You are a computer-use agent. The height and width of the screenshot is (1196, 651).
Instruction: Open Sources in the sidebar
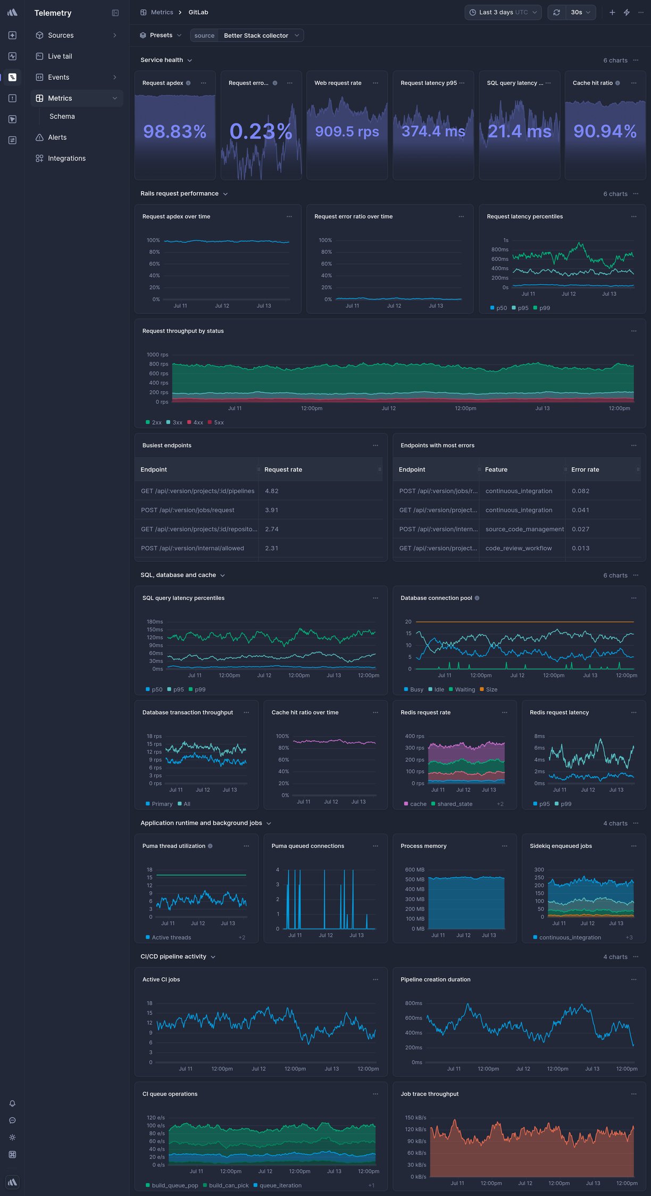[x=77, y=35]
